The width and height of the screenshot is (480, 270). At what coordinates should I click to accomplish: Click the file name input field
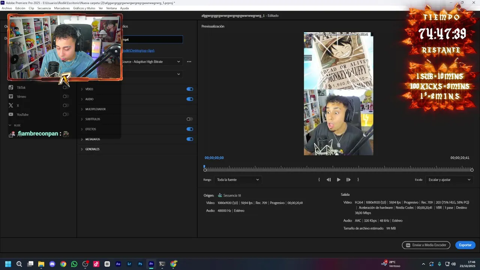coord(152,39)
